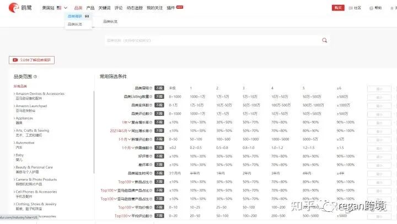Select the Camera & Photo Products category
397x224 pixels.
coord(36,182)
